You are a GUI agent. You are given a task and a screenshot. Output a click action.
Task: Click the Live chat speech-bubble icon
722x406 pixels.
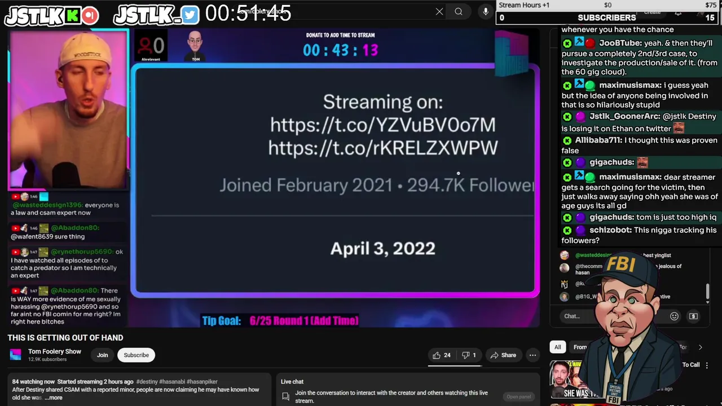coord(285,397)
